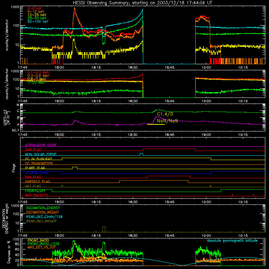Select the ECLIPSE_FLAG label
Screen dimensions: 269x269
(37, 172)
